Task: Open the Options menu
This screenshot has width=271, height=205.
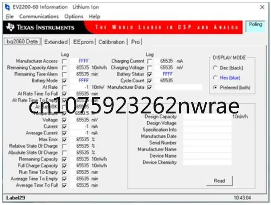Action: [x=74, y=17]
